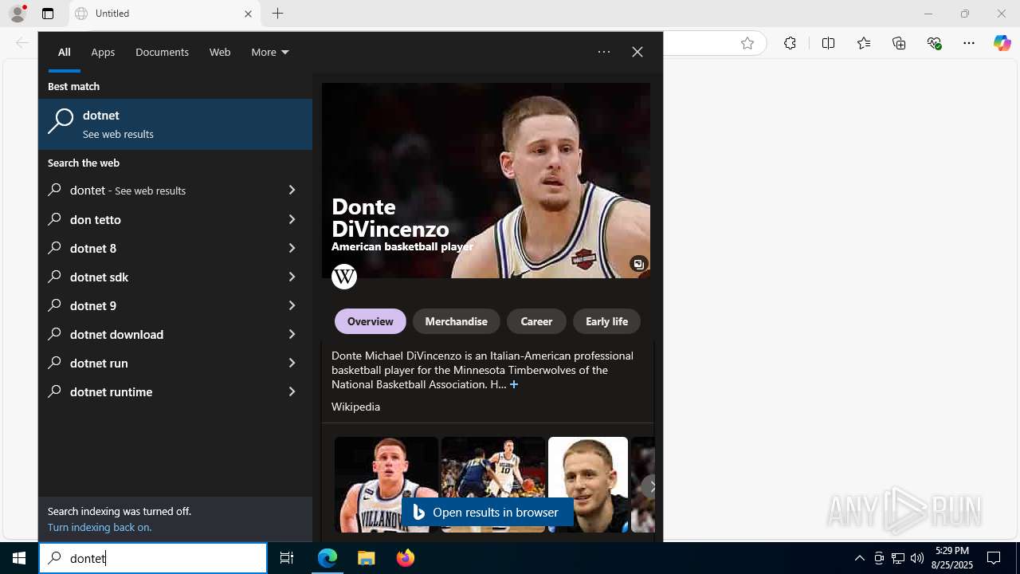Switch to Web search filter
This screenshot has height=574, width=1020.
coord(220,52)
